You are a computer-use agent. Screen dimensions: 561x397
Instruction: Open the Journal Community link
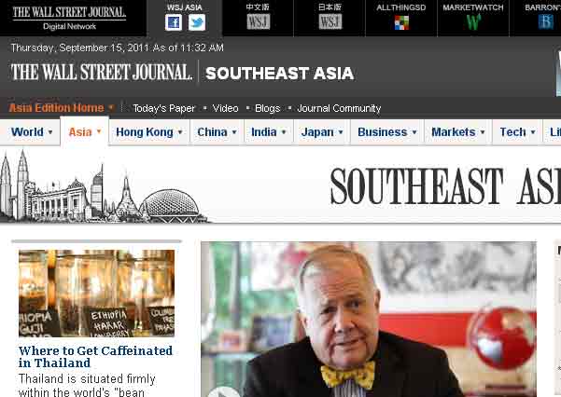click(x=339, y=108)
